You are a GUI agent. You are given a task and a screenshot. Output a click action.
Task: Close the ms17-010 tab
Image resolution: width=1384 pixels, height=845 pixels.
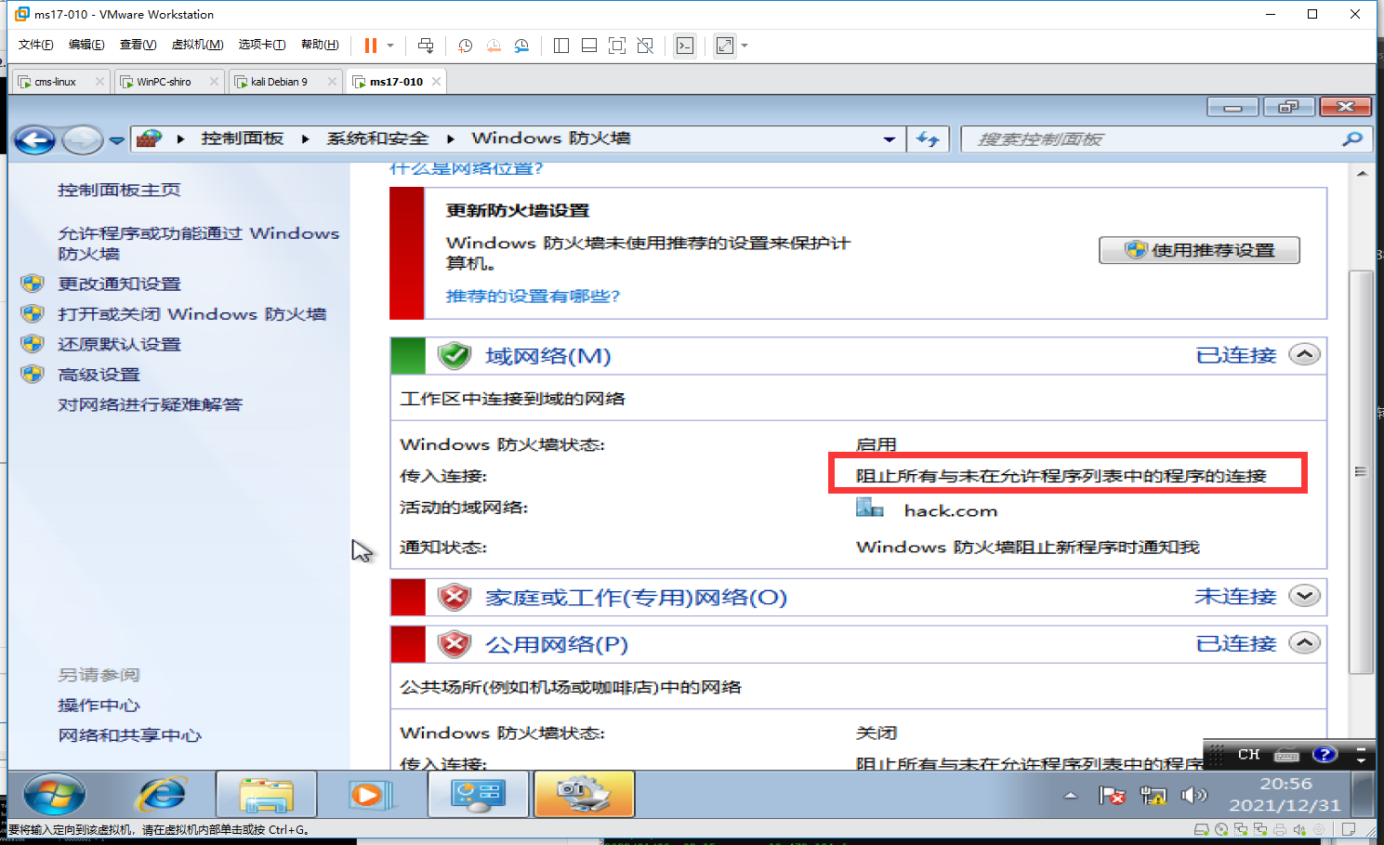point(436,82)
